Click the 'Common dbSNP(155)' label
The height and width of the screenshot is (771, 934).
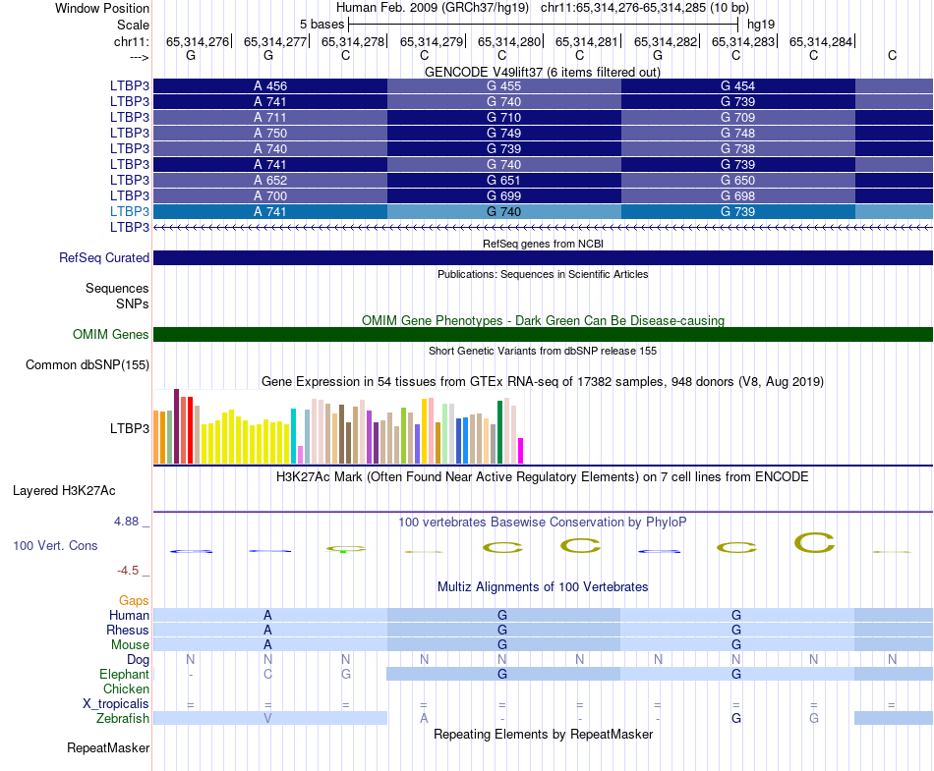pyautogui.click(x=87, y=364)
